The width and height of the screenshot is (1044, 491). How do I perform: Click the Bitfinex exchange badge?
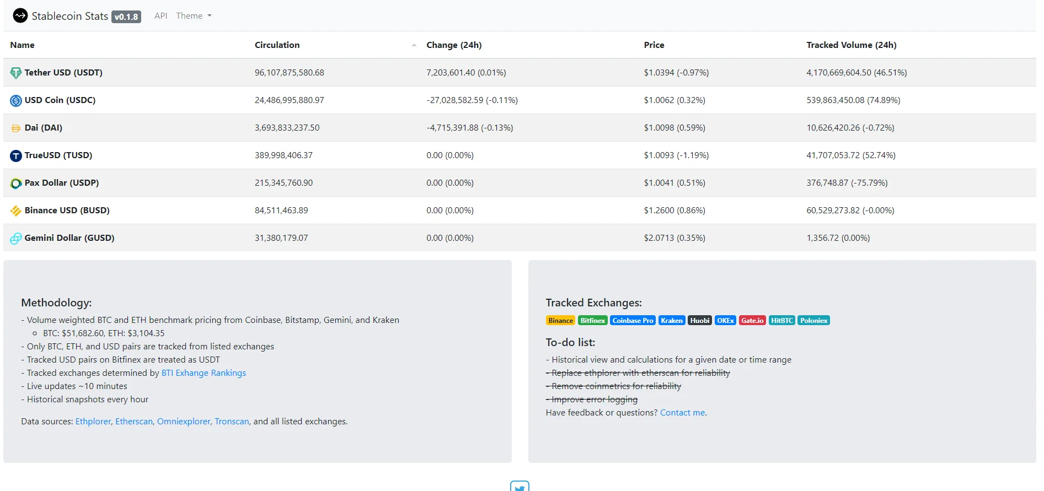click(x=593, y=321)
